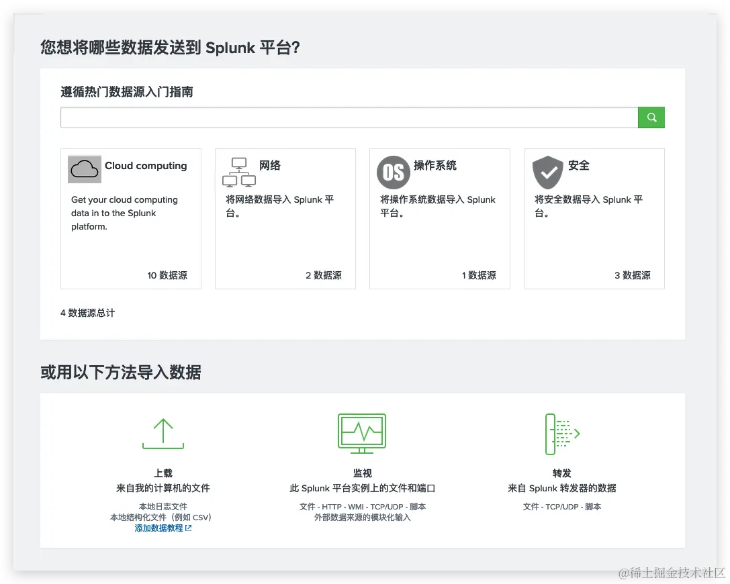Click '遵循热门数据源入门指南' heading
This screenshot has height=584, width=730.
127,92
